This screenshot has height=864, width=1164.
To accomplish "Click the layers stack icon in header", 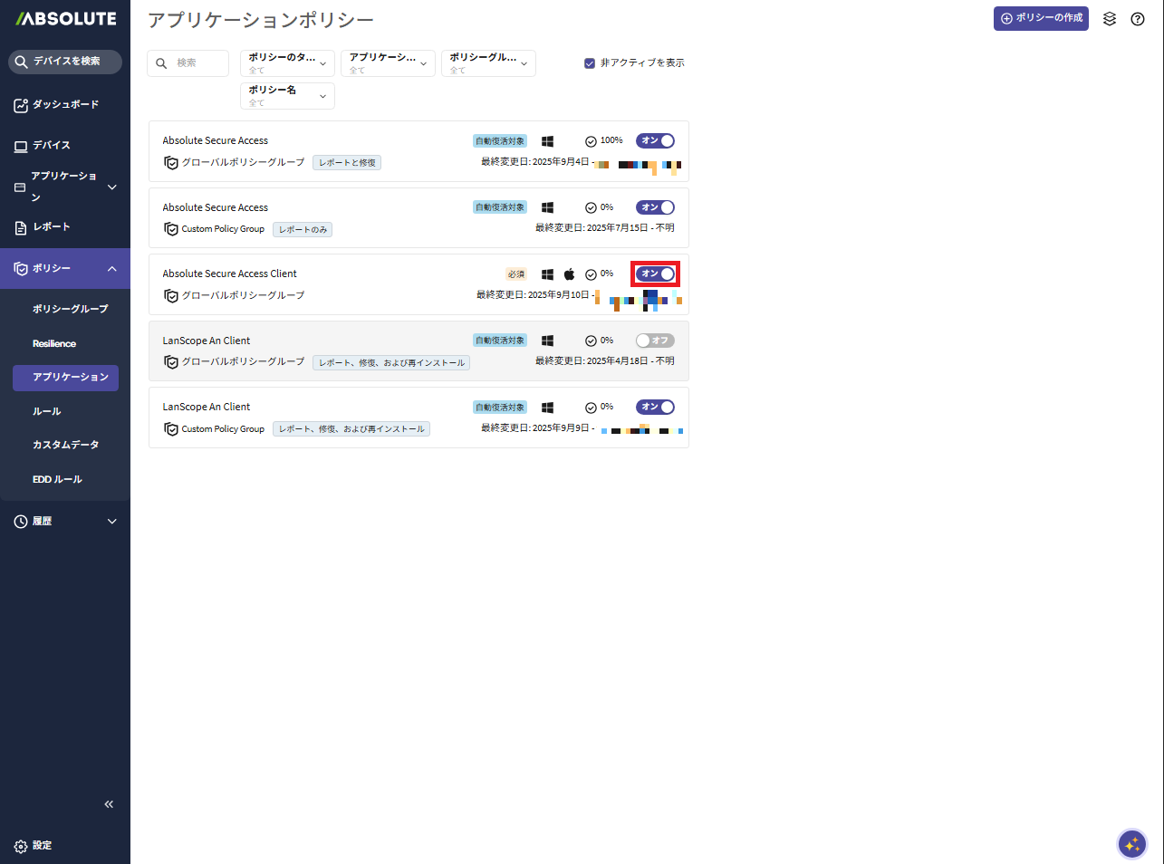I will pyautogui.click(x=1109, y=19).
